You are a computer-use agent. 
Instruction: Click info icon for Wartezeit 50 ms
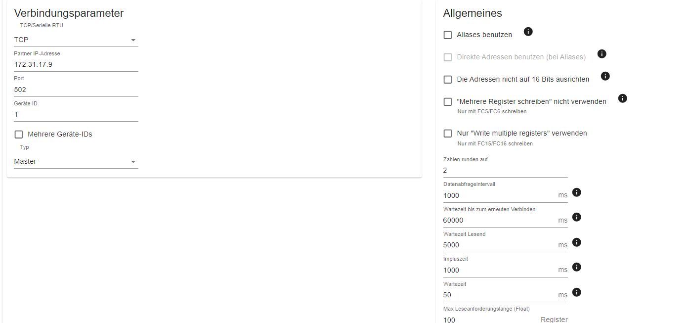tap(576, 292)
